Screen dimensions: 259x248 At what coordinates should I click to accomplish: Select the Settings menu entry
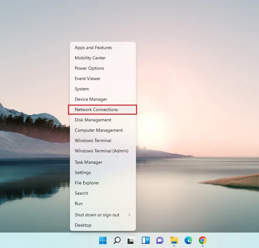pos(103,172)
